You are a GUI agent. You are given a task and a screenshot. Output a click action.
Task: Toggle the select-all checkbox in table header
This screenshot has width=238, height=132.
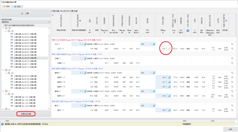(x=53, y=15)
